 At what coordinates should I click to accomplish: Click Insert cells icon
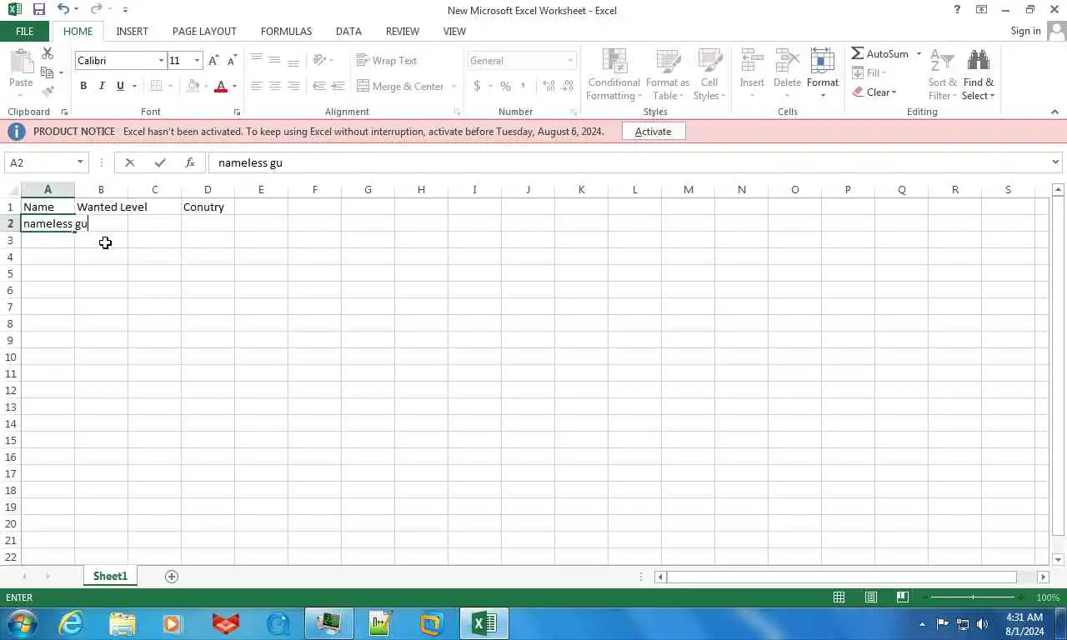pyautogui.click(x=752, y=61)
